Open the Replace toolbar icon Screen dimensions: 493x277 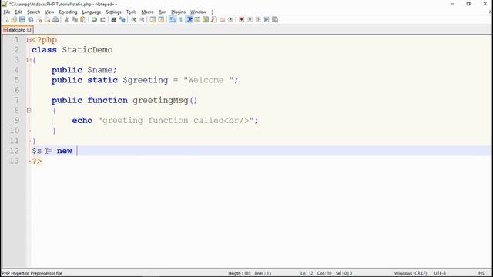(122, 20)
